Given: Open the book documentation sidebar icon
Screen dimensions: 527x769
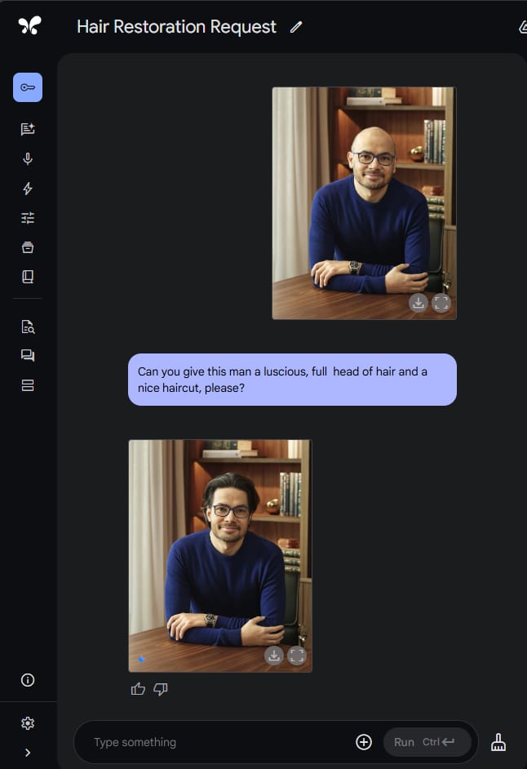Looking at the screenshot, I should pos(28,277).
